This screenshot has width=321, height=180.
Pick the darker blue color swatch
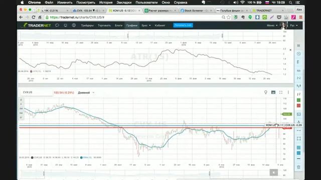pyautogui.click(x=299, y=153)
